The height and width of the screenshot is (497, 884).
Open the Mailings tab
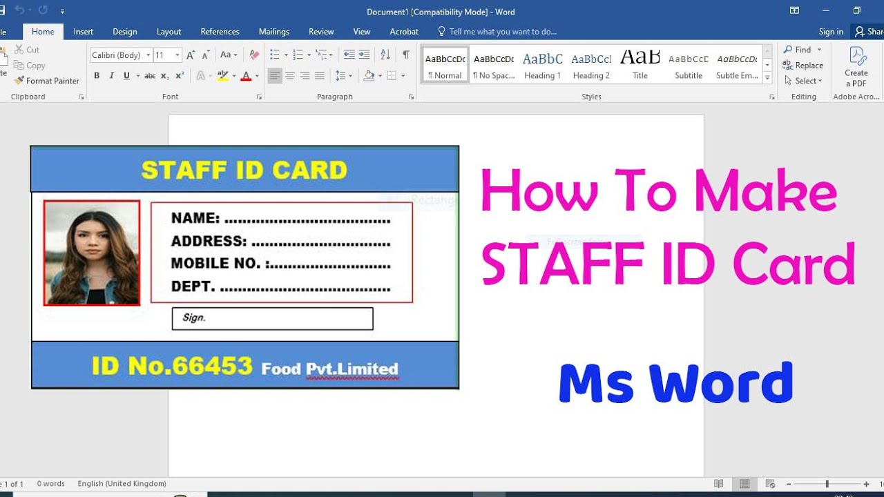[x=274, y=32]
